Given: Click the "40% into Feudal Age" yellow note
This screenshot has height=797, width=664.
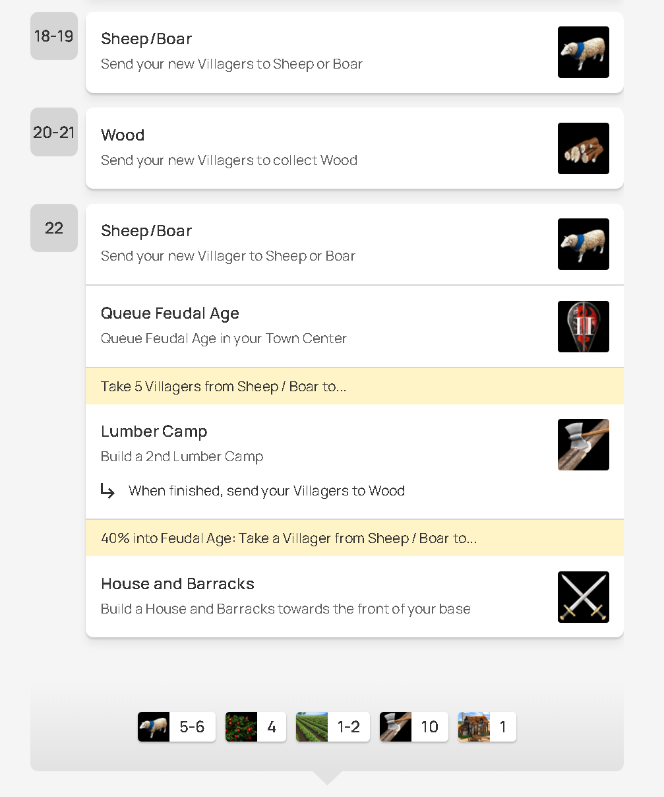Looking at the screenshot, I should pyautogui.click(x=289, y=538).
